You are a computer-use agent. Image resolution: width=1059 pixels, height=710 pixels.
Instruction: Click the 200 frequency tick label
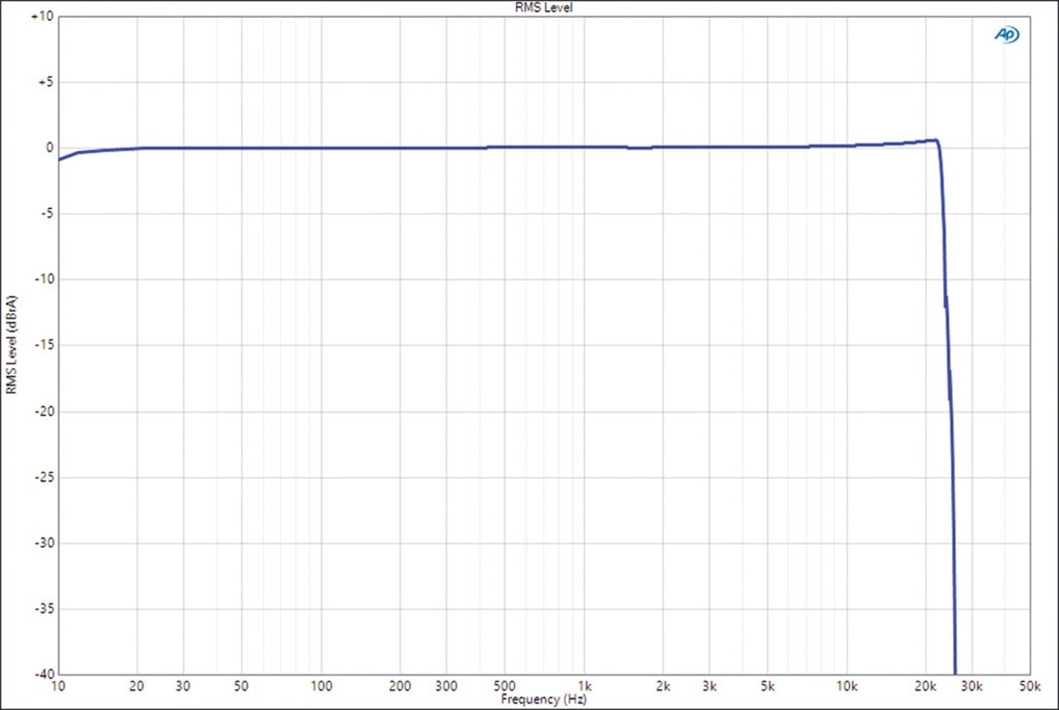[x=400, y=686]
